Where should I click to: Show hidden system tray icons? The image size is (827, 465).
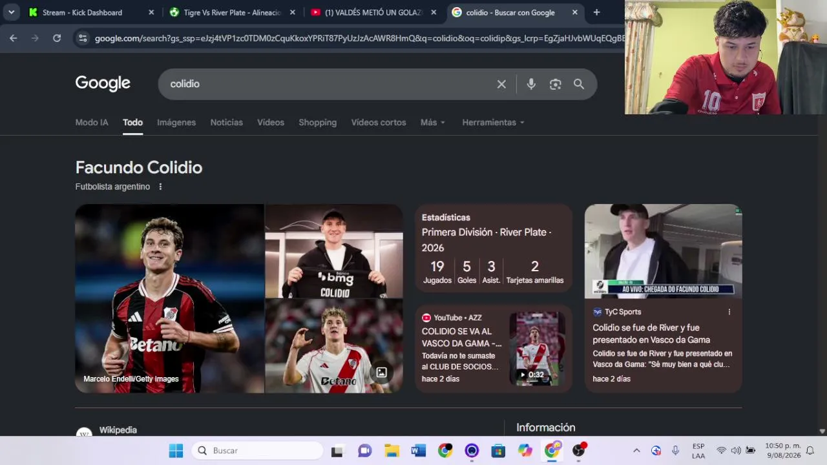[x=636, y=451]
